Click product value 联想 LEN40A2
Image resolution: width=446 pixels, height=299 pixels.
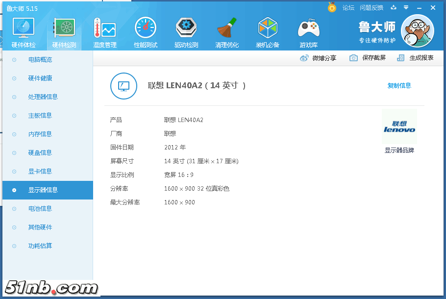click(x=184, y=120)
